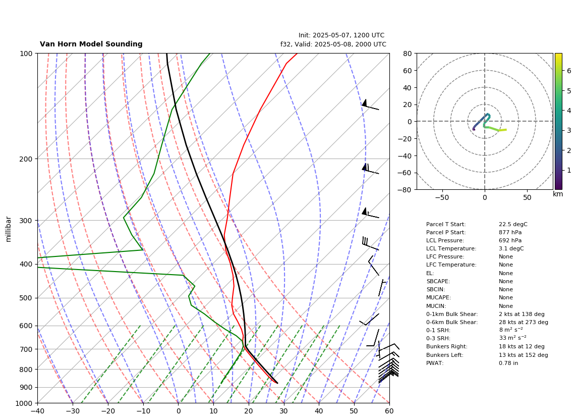This screenshot has width=576, height=420.
Task: Click the "0-6km Bulk Shear:" label
Action: tap(452, 322)
